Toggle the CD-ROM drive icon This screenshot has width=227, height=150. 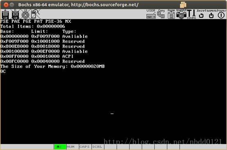coord(25,14)
